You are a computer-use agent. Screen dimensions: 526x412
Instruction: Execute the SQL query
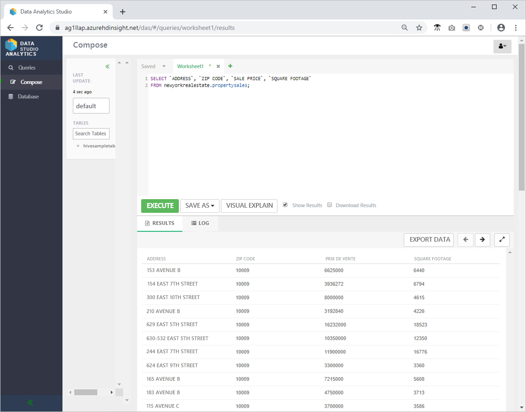[x=160, y=205]
